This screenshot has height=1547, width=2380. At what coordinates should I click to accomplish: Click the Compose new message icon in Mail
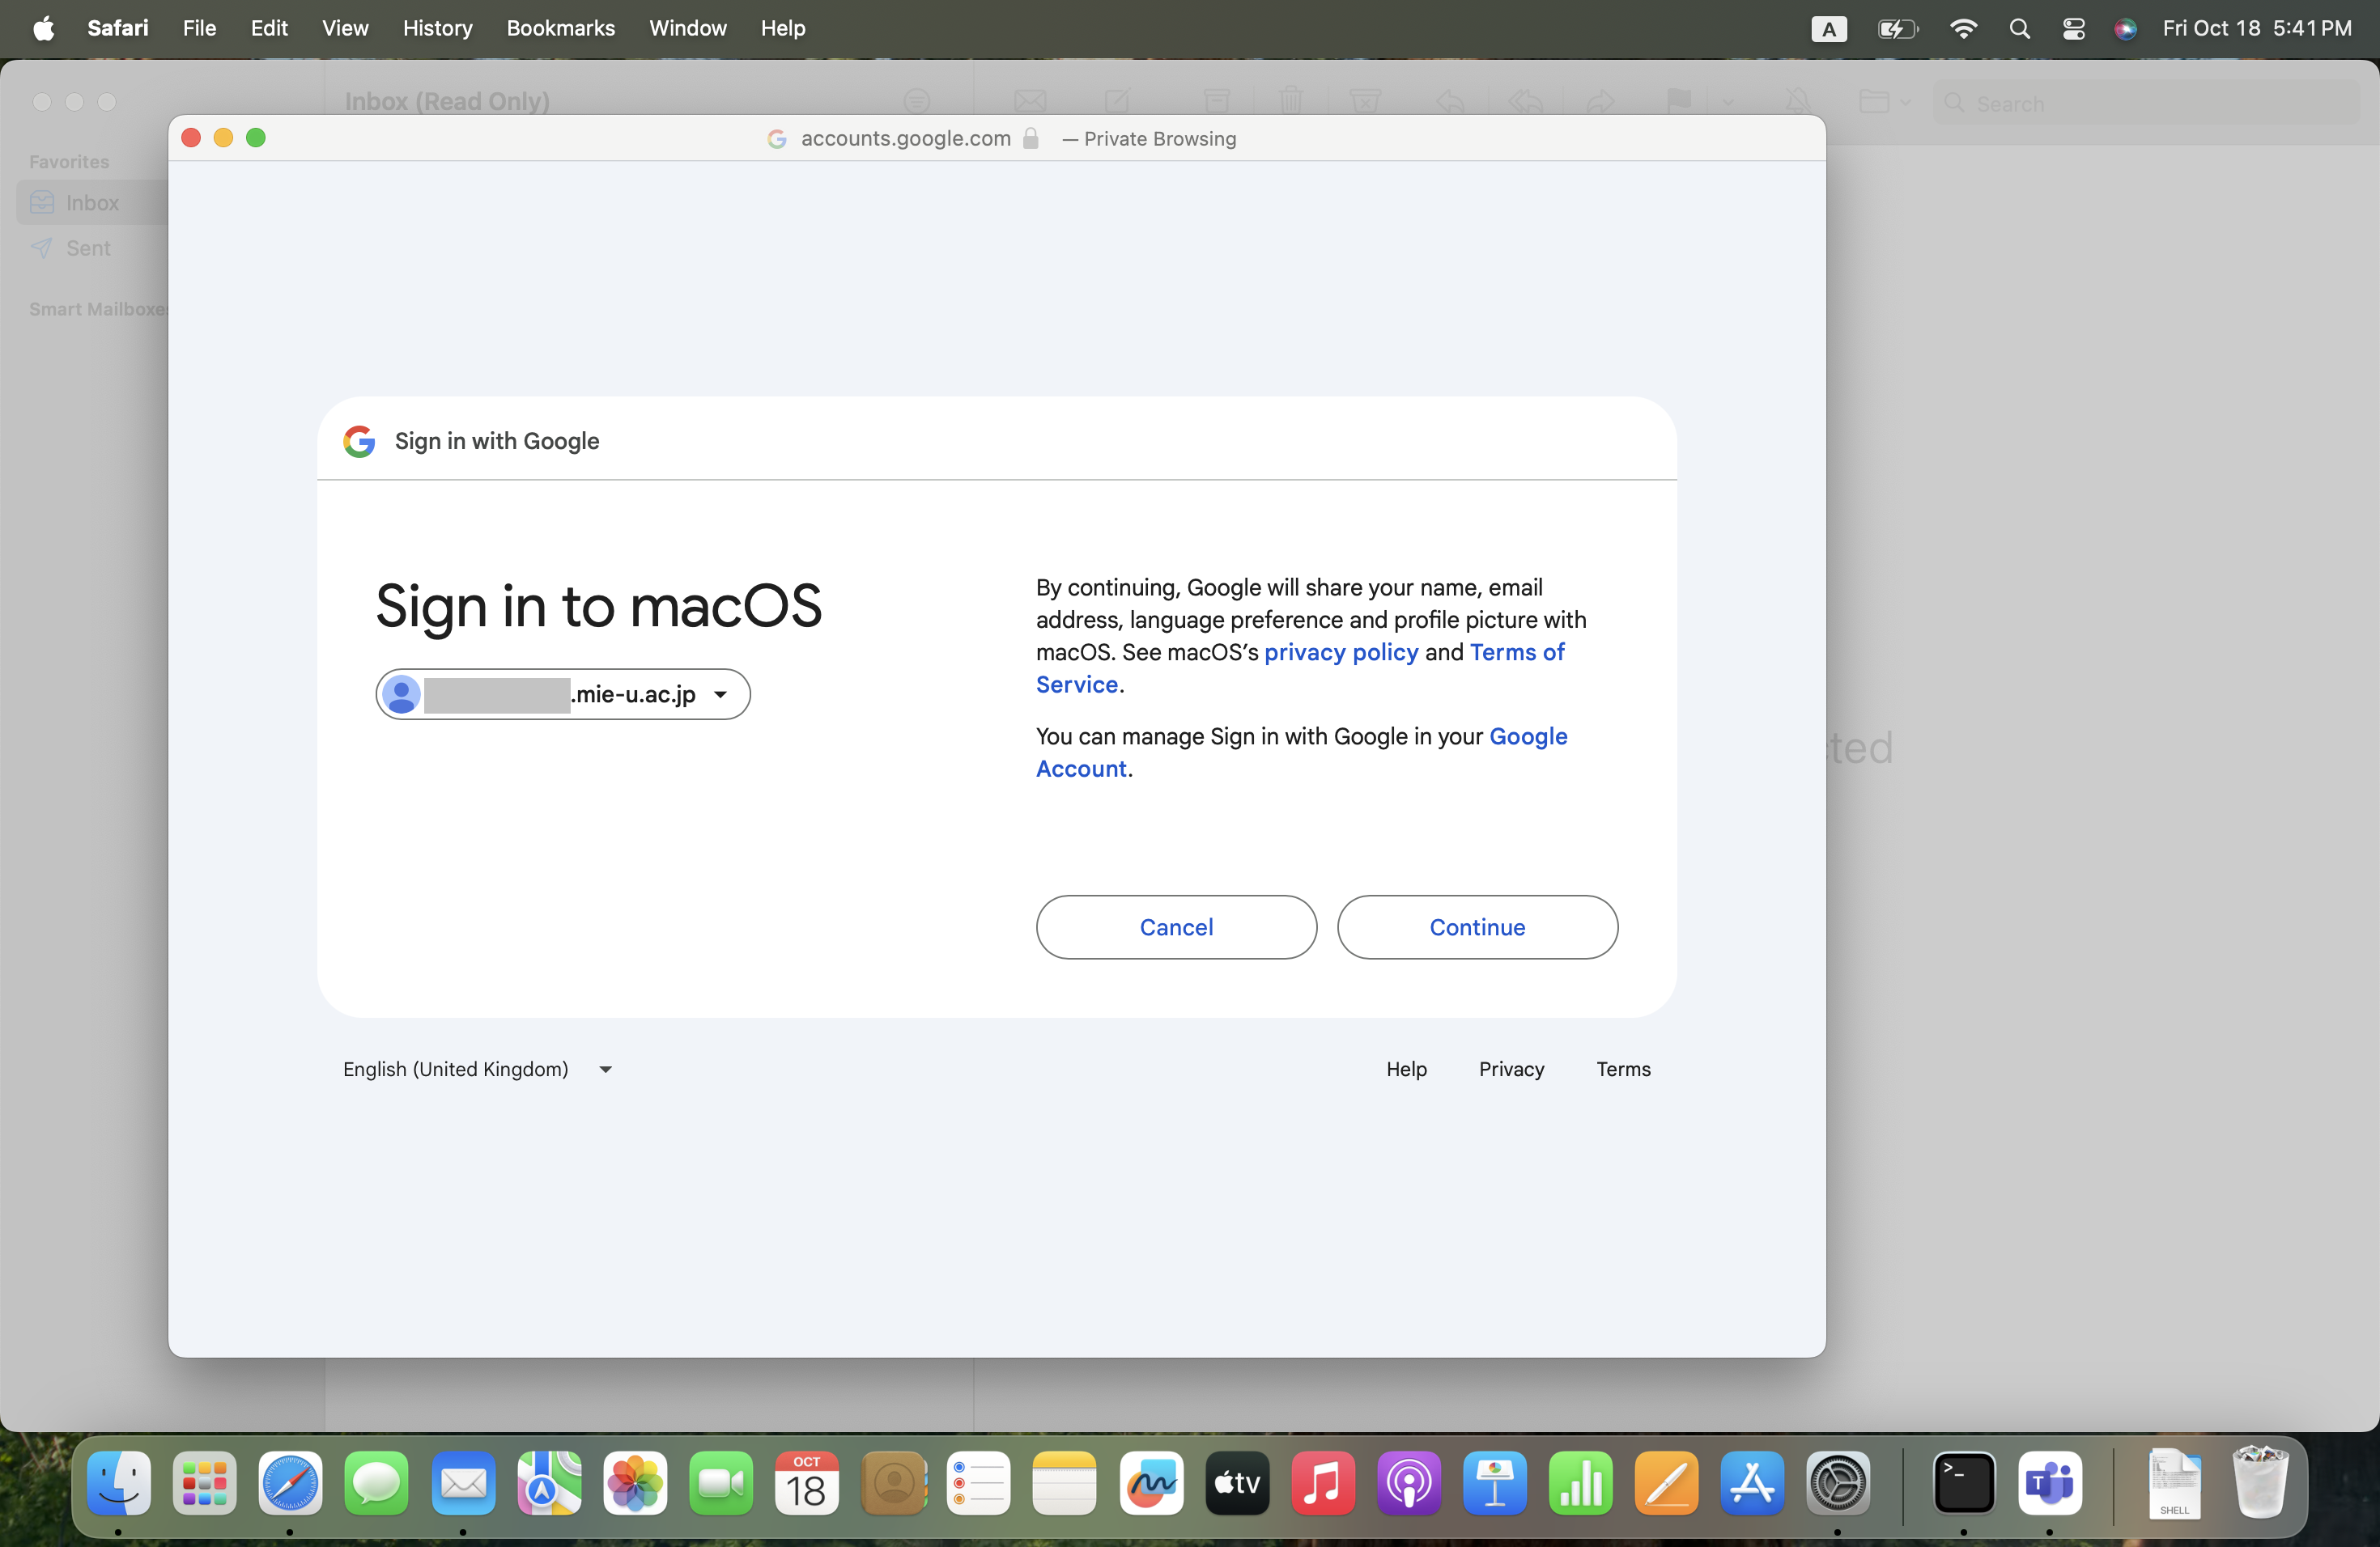(1117, 101)
